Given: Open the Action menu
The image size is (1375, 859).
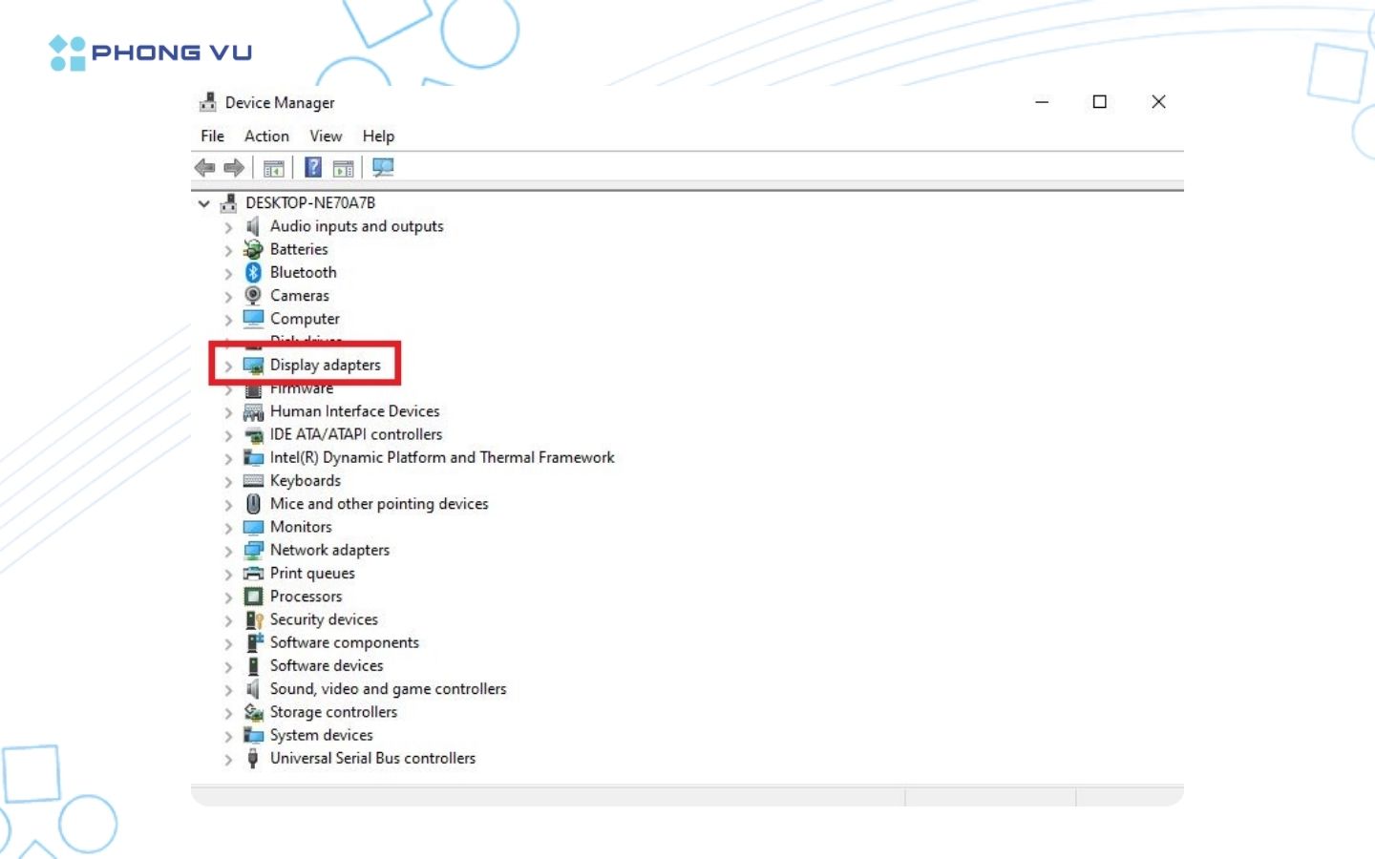Looking at the screenshot, I should click(x=266, y=136).
